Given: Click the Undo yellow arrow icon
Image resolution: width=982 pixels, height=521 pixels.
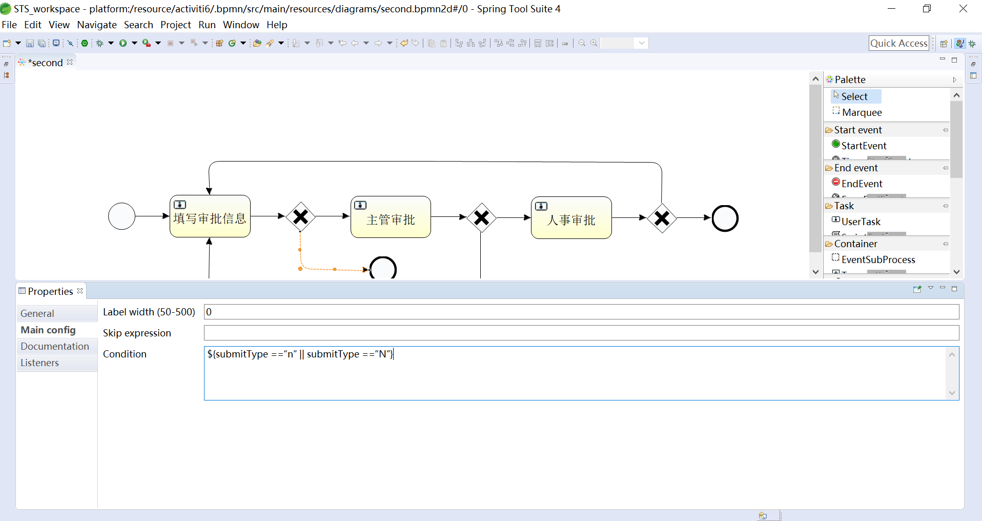Looking at the screenshot, I should pyautogui.click(x=404, y=43).
